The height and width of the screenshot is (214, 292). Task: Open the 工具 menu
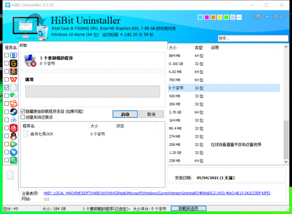click(255, 17)
